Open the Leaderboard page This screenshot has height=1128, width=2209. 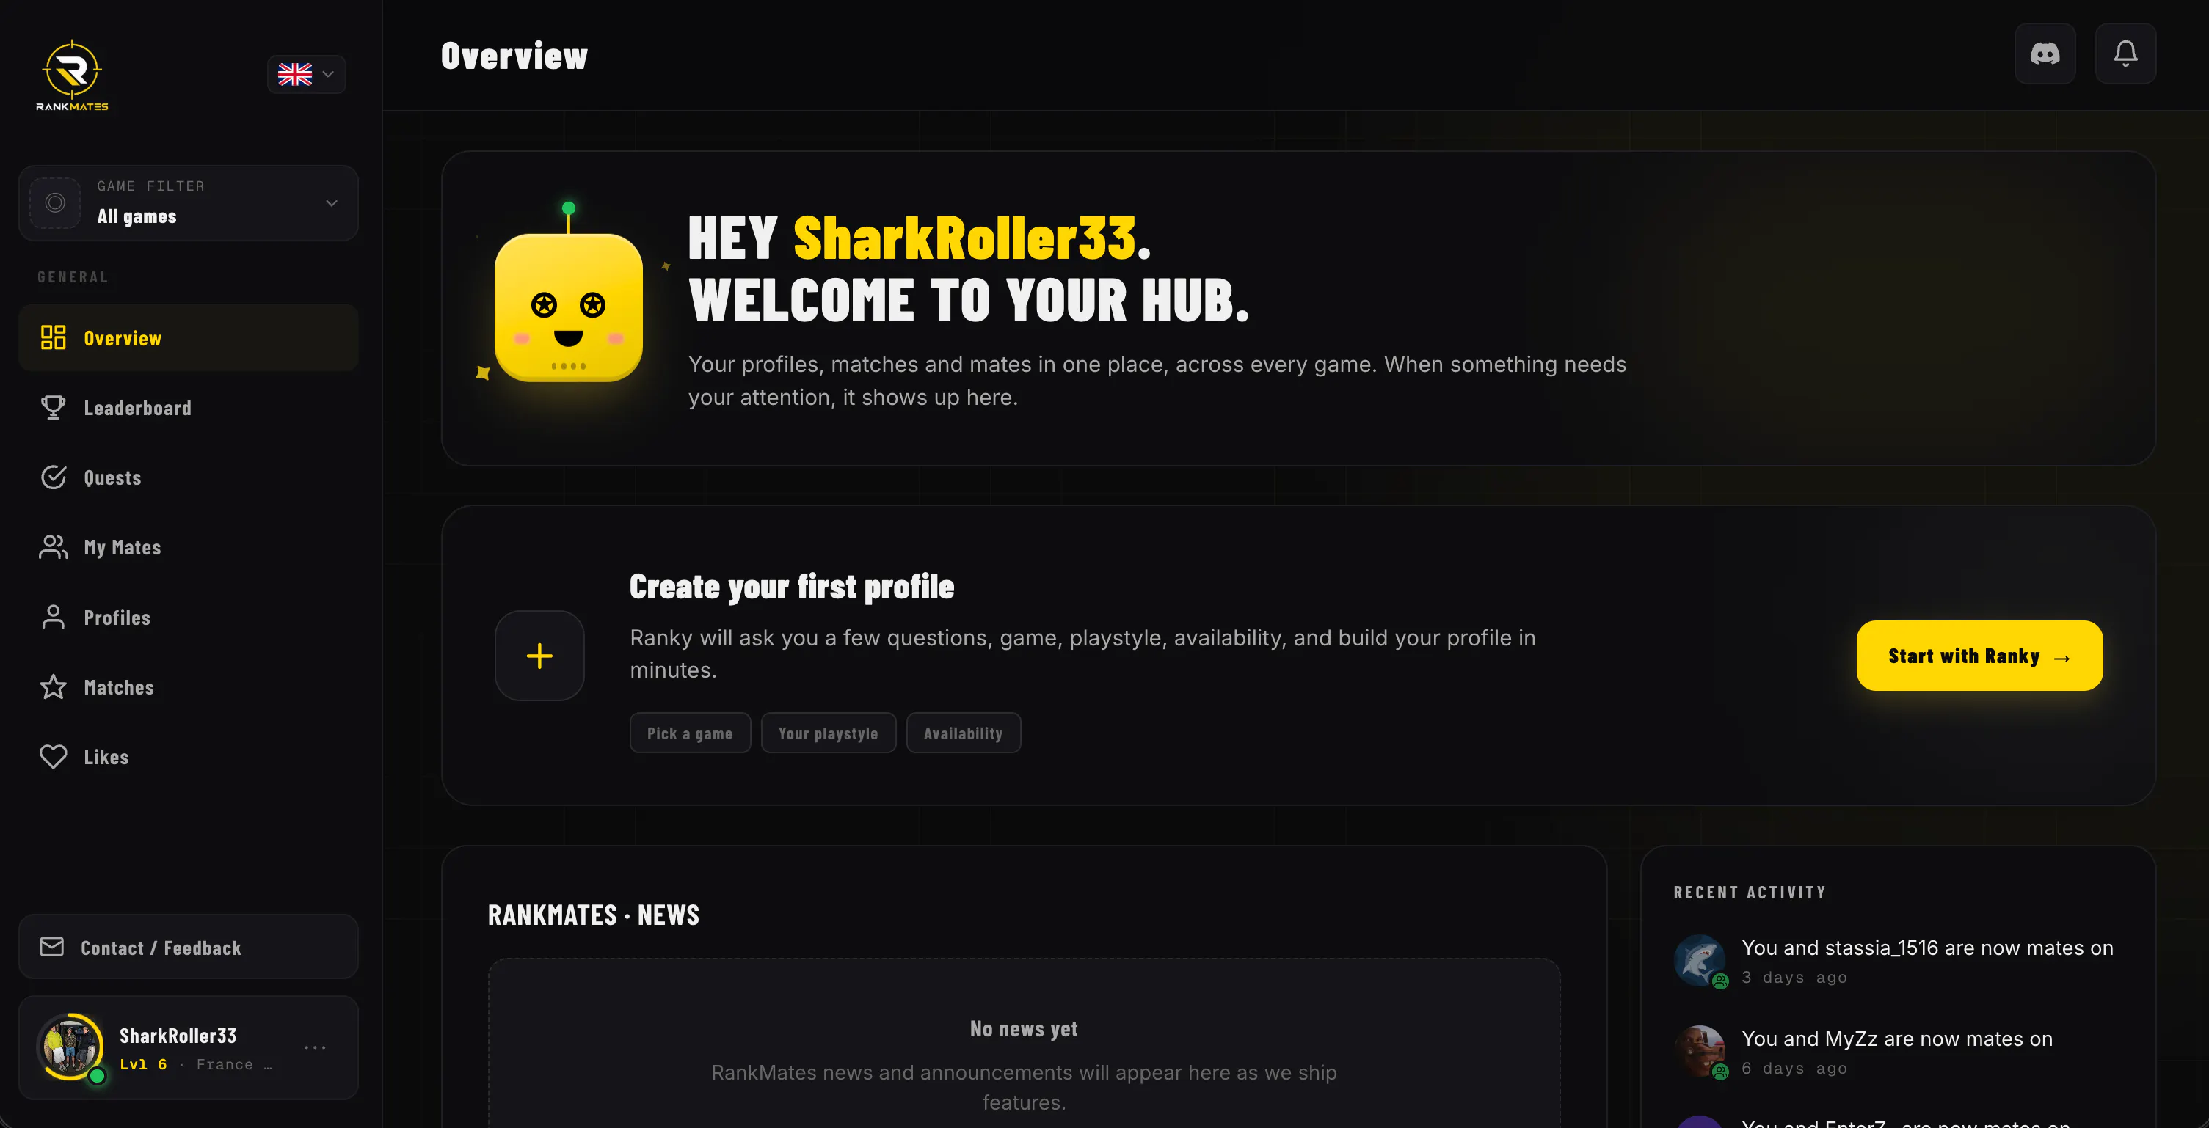pyautogui.click(x=188, y=408)
